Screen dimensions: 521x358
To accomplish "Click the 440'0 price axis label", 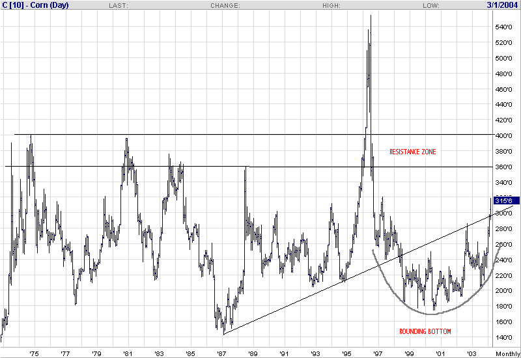I will point(503,105).
